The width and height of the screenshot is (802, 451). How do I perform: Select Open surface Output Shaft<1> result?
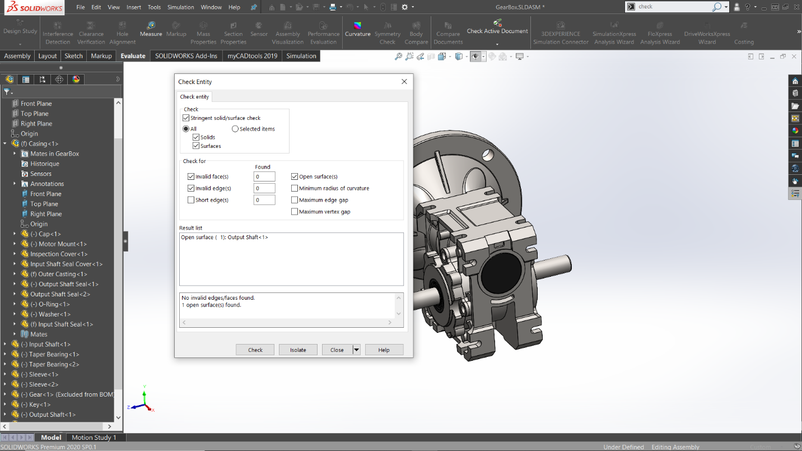tap(225, 238)
